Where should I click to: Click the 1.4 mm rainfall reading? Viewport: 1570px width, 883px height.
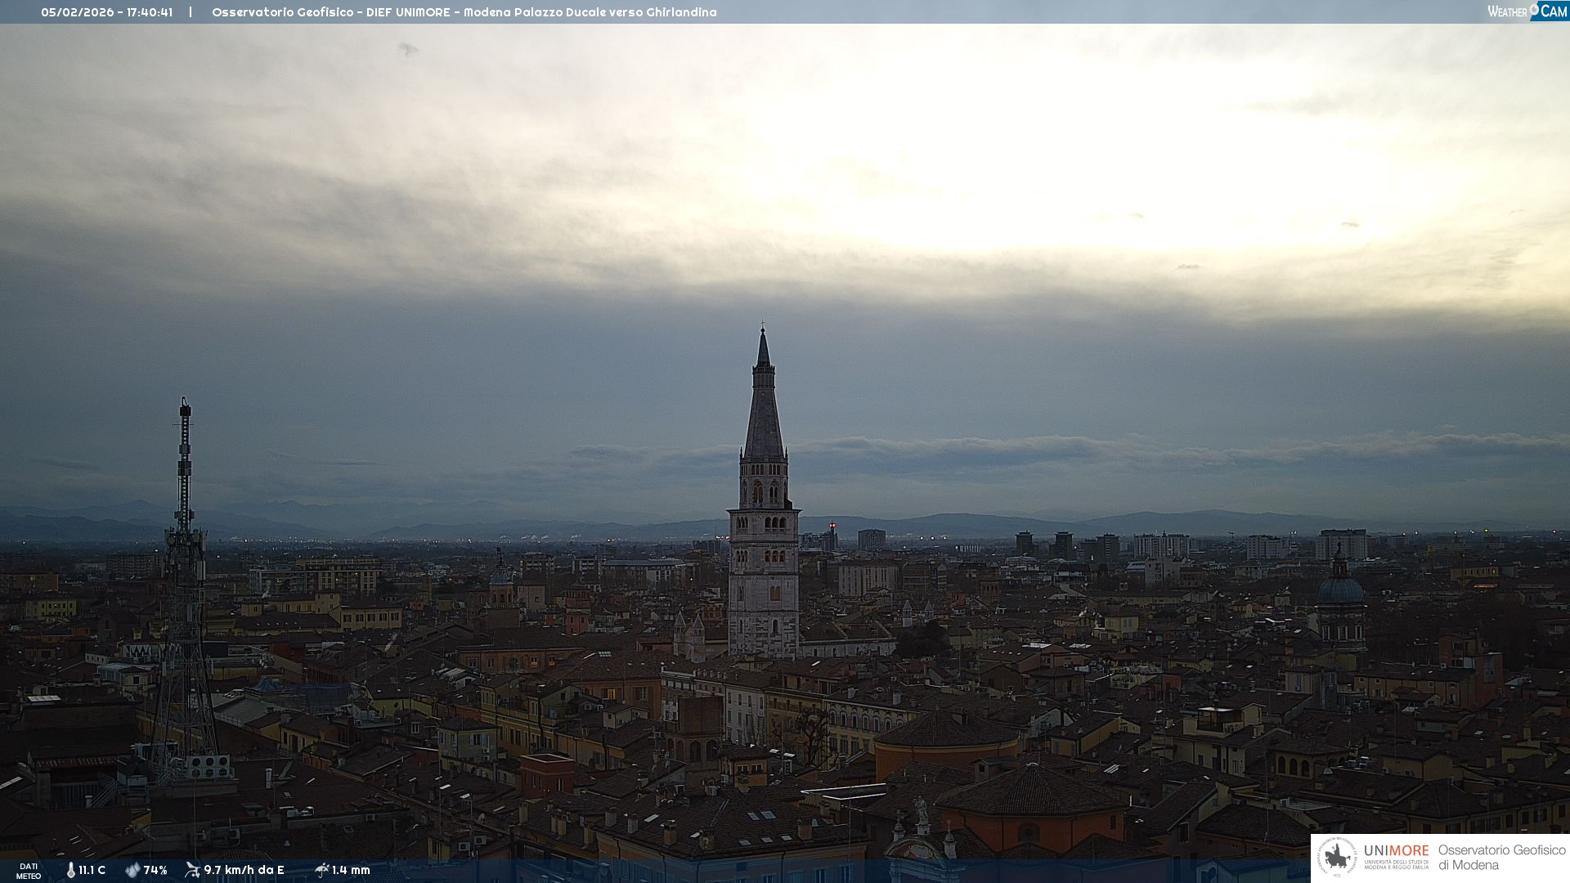click(351, 871)
